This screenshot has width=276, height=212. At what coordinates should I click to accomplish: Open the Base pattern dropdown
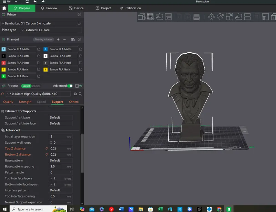tap(61, 160)
